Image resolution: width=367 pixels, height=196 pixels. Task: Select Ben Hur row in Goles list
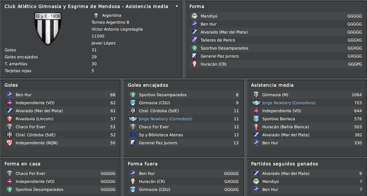click(x=61, y=95)
